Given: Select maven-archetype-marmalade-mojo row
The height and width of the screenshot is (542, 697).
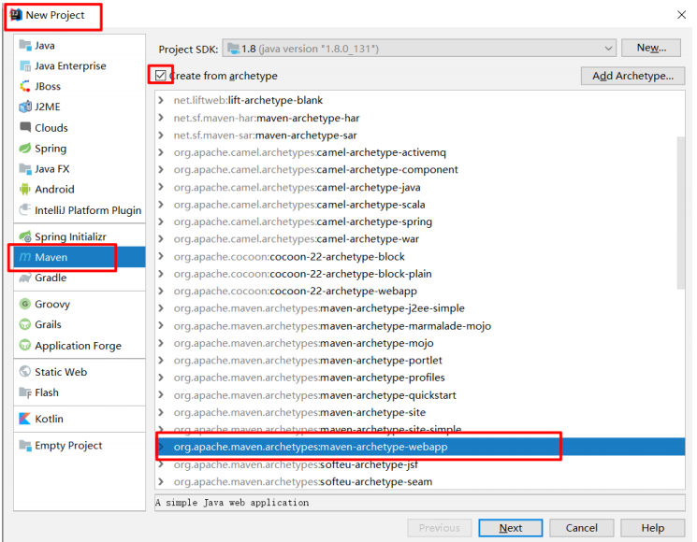Looking at the screenshot, I should (x=420, y=326).
